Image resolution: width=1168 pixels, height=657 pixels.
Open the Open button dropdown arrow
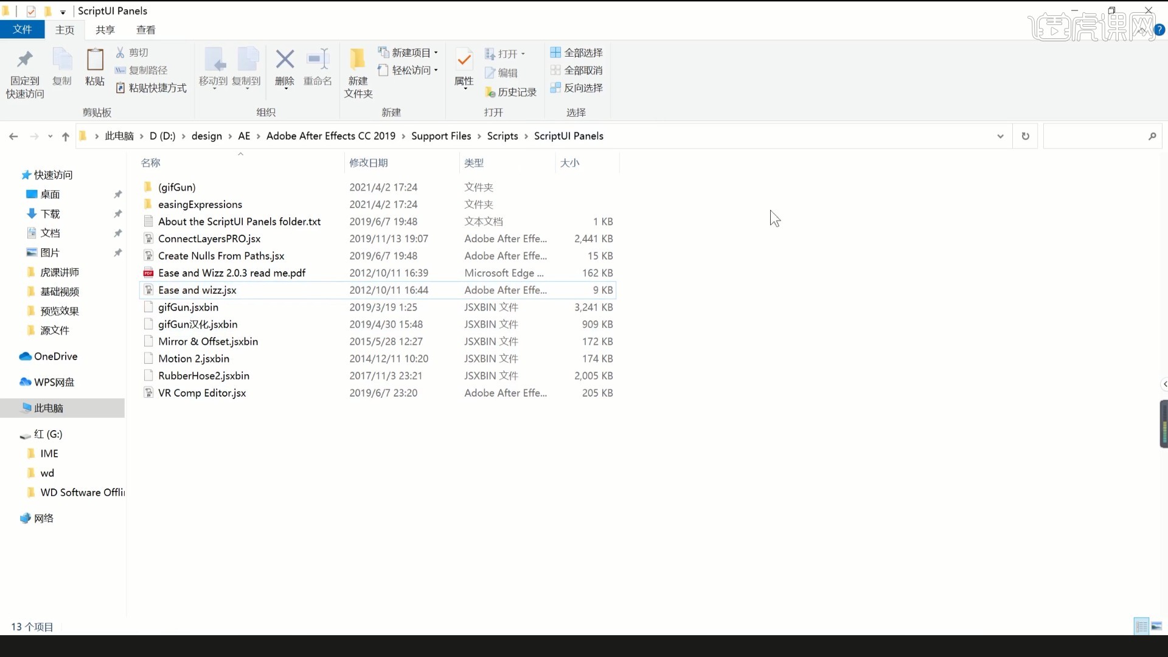523,54
